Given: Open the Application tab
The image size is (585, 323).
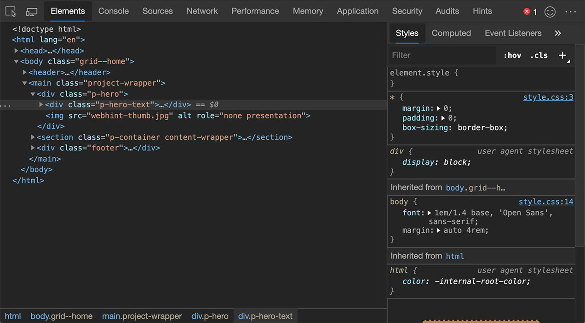Looking at the screenshot, I should tap(358, 11).
